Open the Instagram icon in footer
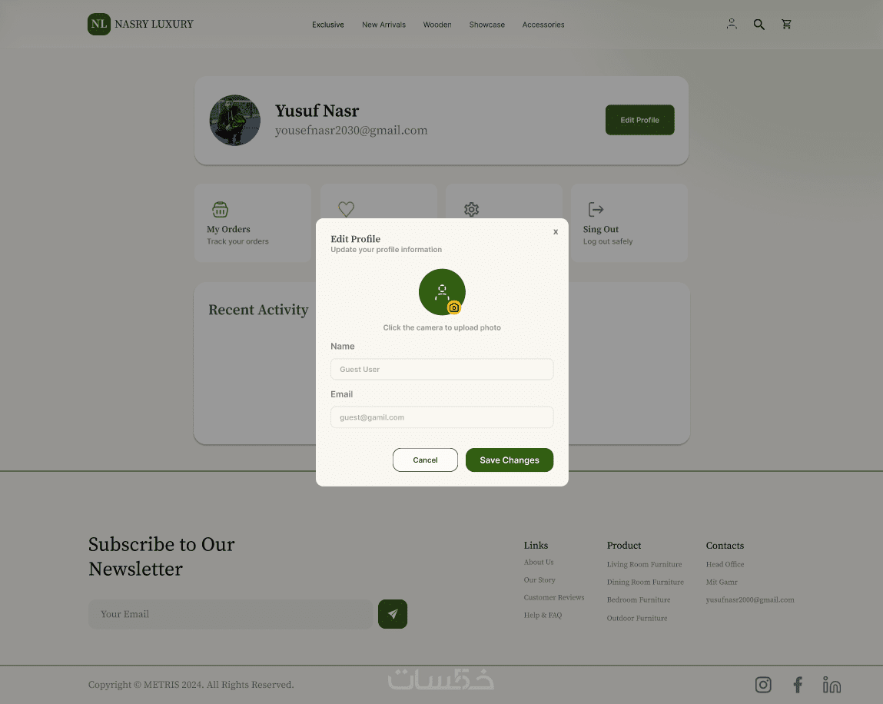The image size is (883, 704). (x=763, y=685)
